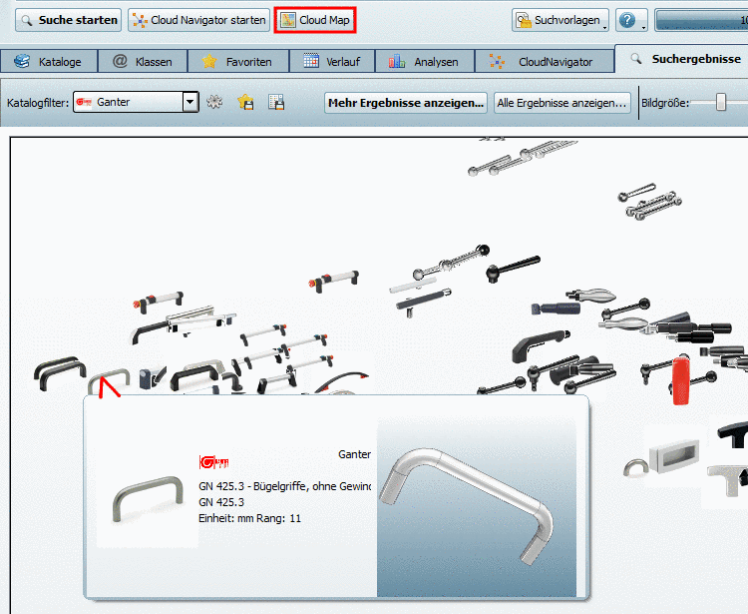Click Alle Ergebnisse anzeigen button
The width and height of the screenshot is (748, 614).
[x=561, y=103]
